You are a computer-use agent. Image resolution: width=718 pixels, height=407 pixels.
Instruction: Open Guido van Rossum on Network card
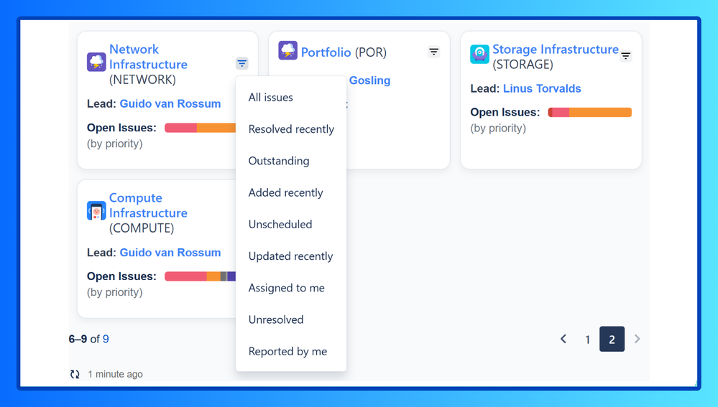[x=170, y=104]
